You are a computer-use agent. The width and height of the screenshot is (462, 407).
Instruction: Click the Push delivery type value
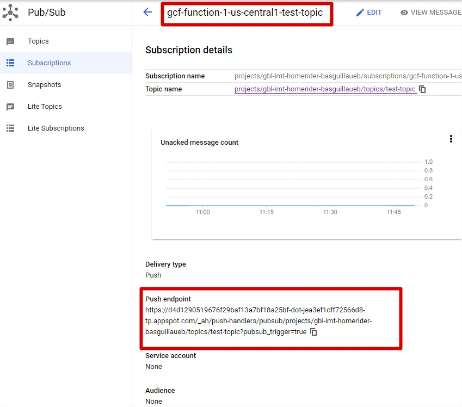pos(153,275)
